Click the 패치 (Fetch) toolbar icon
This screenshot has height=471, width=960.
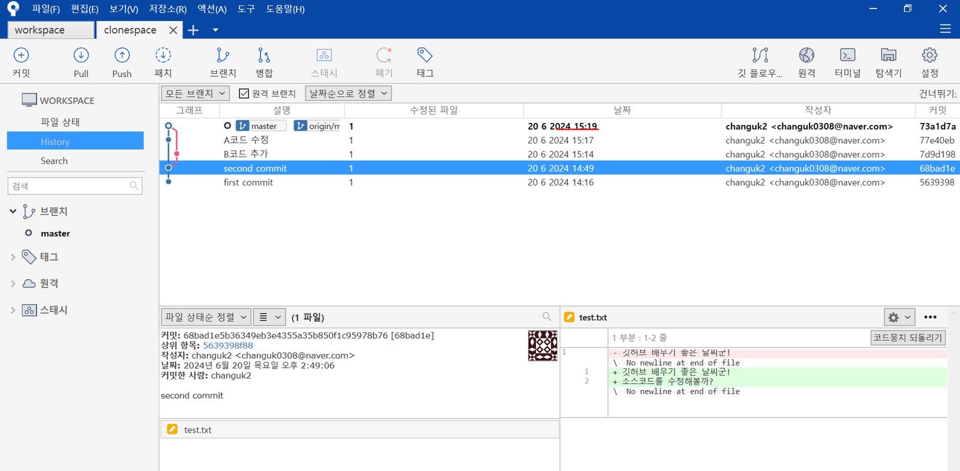[x=163, y=55]
